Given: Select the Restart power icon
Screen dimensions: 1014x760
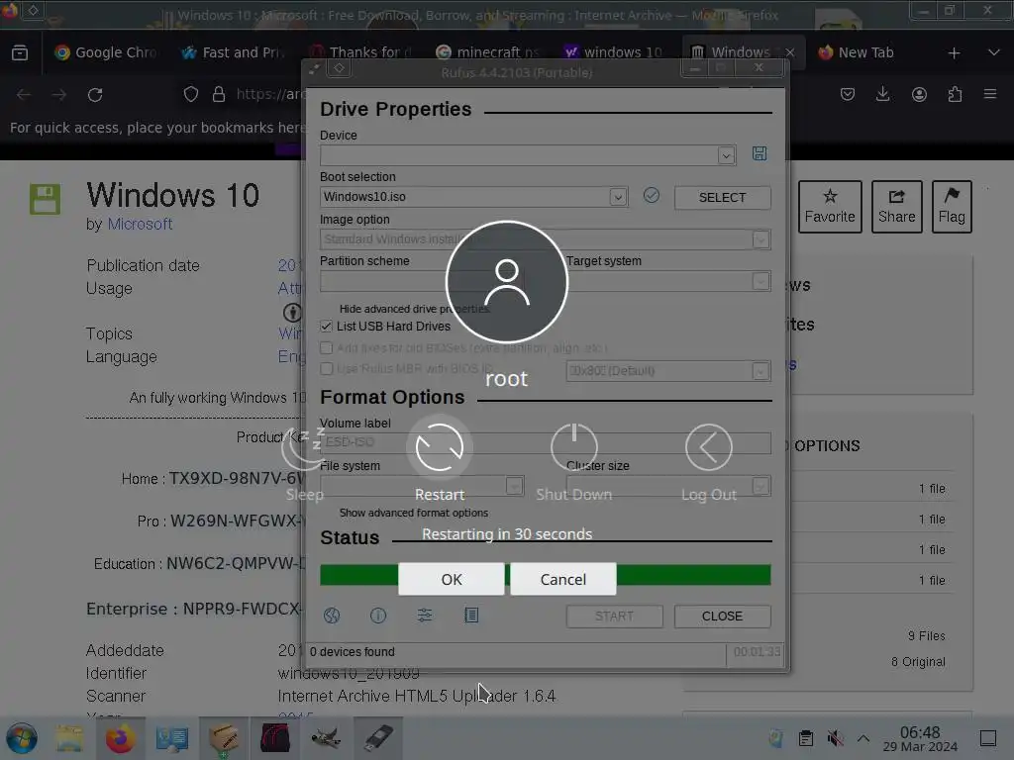Looking at the screenshot, I should coord(440,447).
